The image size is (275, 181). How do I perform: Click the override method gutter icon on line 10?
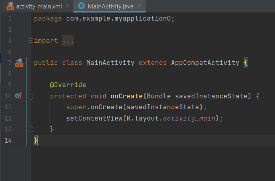click(19, 96)
